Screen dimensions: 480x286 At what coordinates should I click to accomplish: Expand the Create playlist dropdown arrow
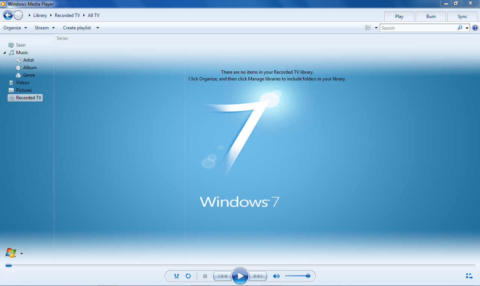(x=98, y=28)
